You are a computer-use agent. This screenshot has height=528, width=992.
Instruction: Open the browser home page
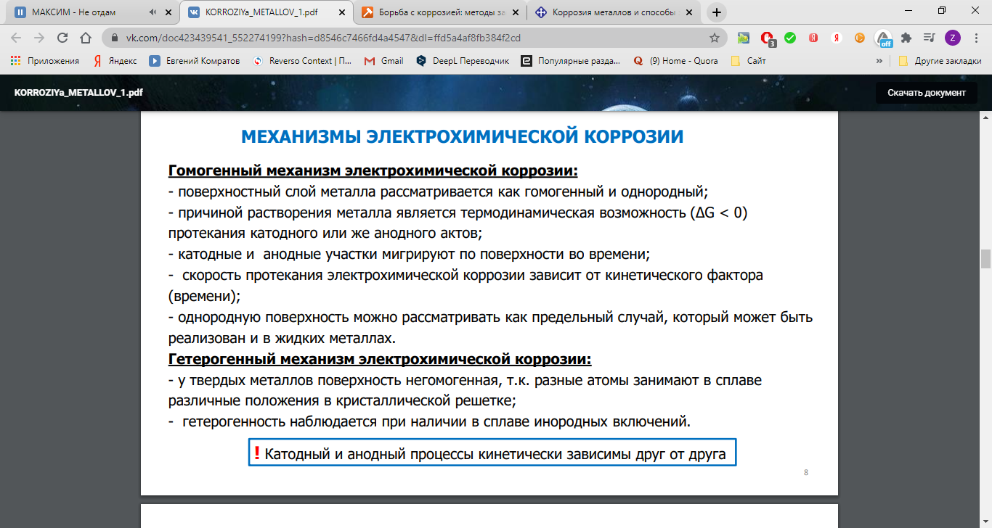point(86,38)
